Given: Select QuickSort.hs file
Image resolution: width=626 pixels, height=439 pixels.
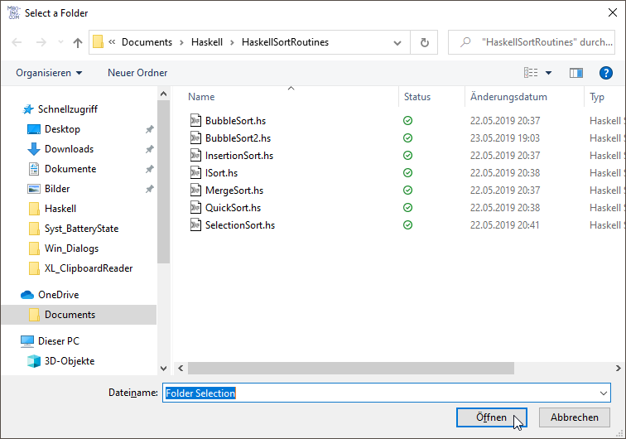Looking at the screenshot, I should (234, 208).
